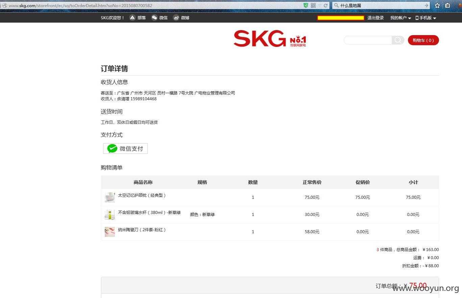The image size is (462, 298).
Task: Click the 商品名称 column header
Action: (x=143, y=182)
